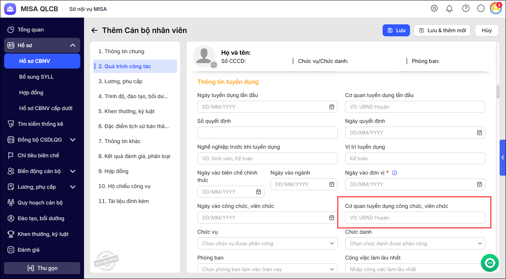
Task: Click the Lưu button
Action: click(396, 30)
